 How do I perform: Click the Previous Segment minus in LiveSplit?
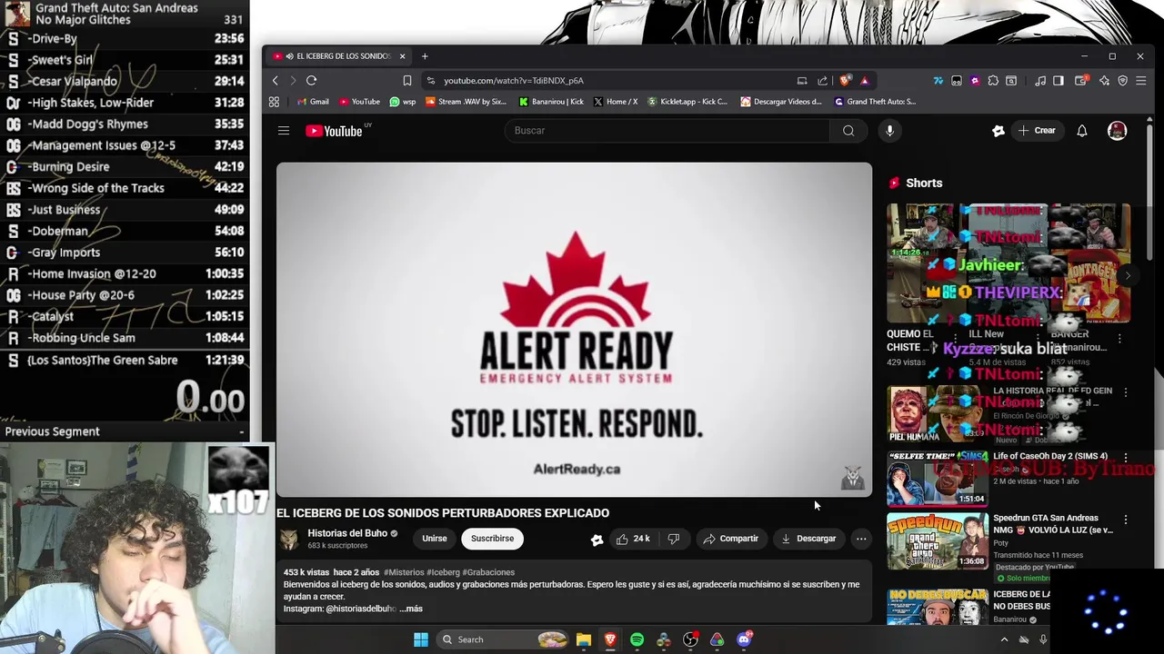pos(242,431)
